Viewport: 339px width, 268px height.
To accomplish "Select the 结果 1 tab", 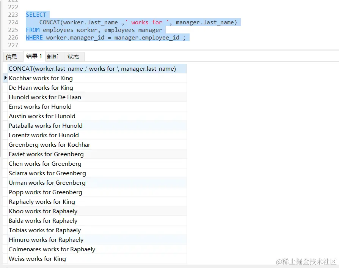I will [x=34, y=56].
